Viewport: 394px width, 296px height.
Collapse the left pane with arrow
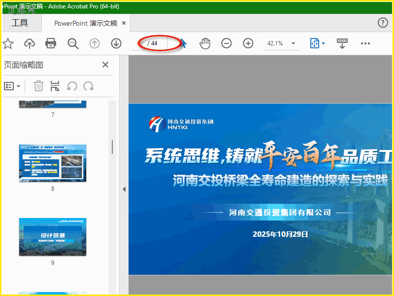[x=124, y=189]
